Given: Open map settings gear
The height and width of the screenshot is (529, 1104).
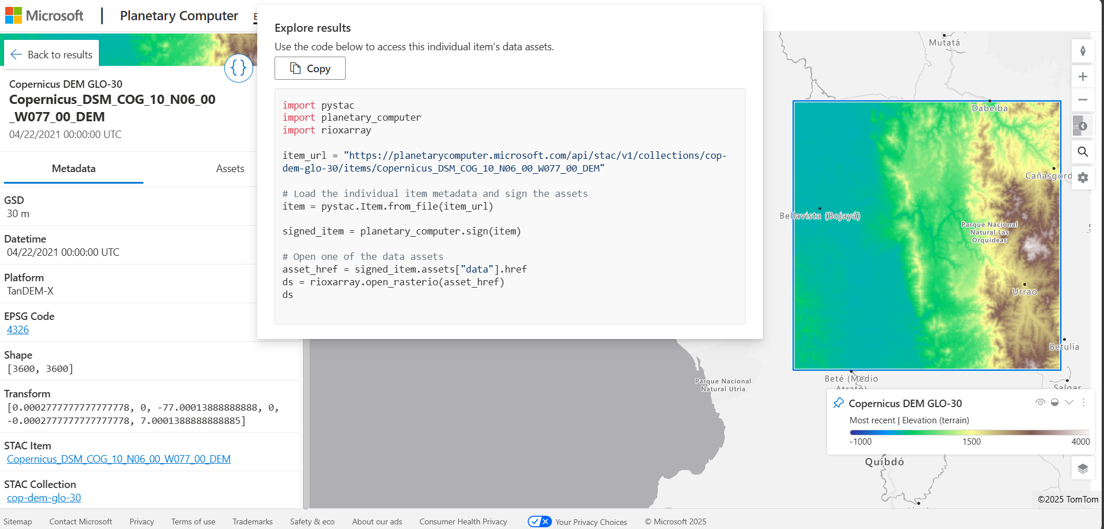Looking at the screenshot, I should tap(1083, 178).
